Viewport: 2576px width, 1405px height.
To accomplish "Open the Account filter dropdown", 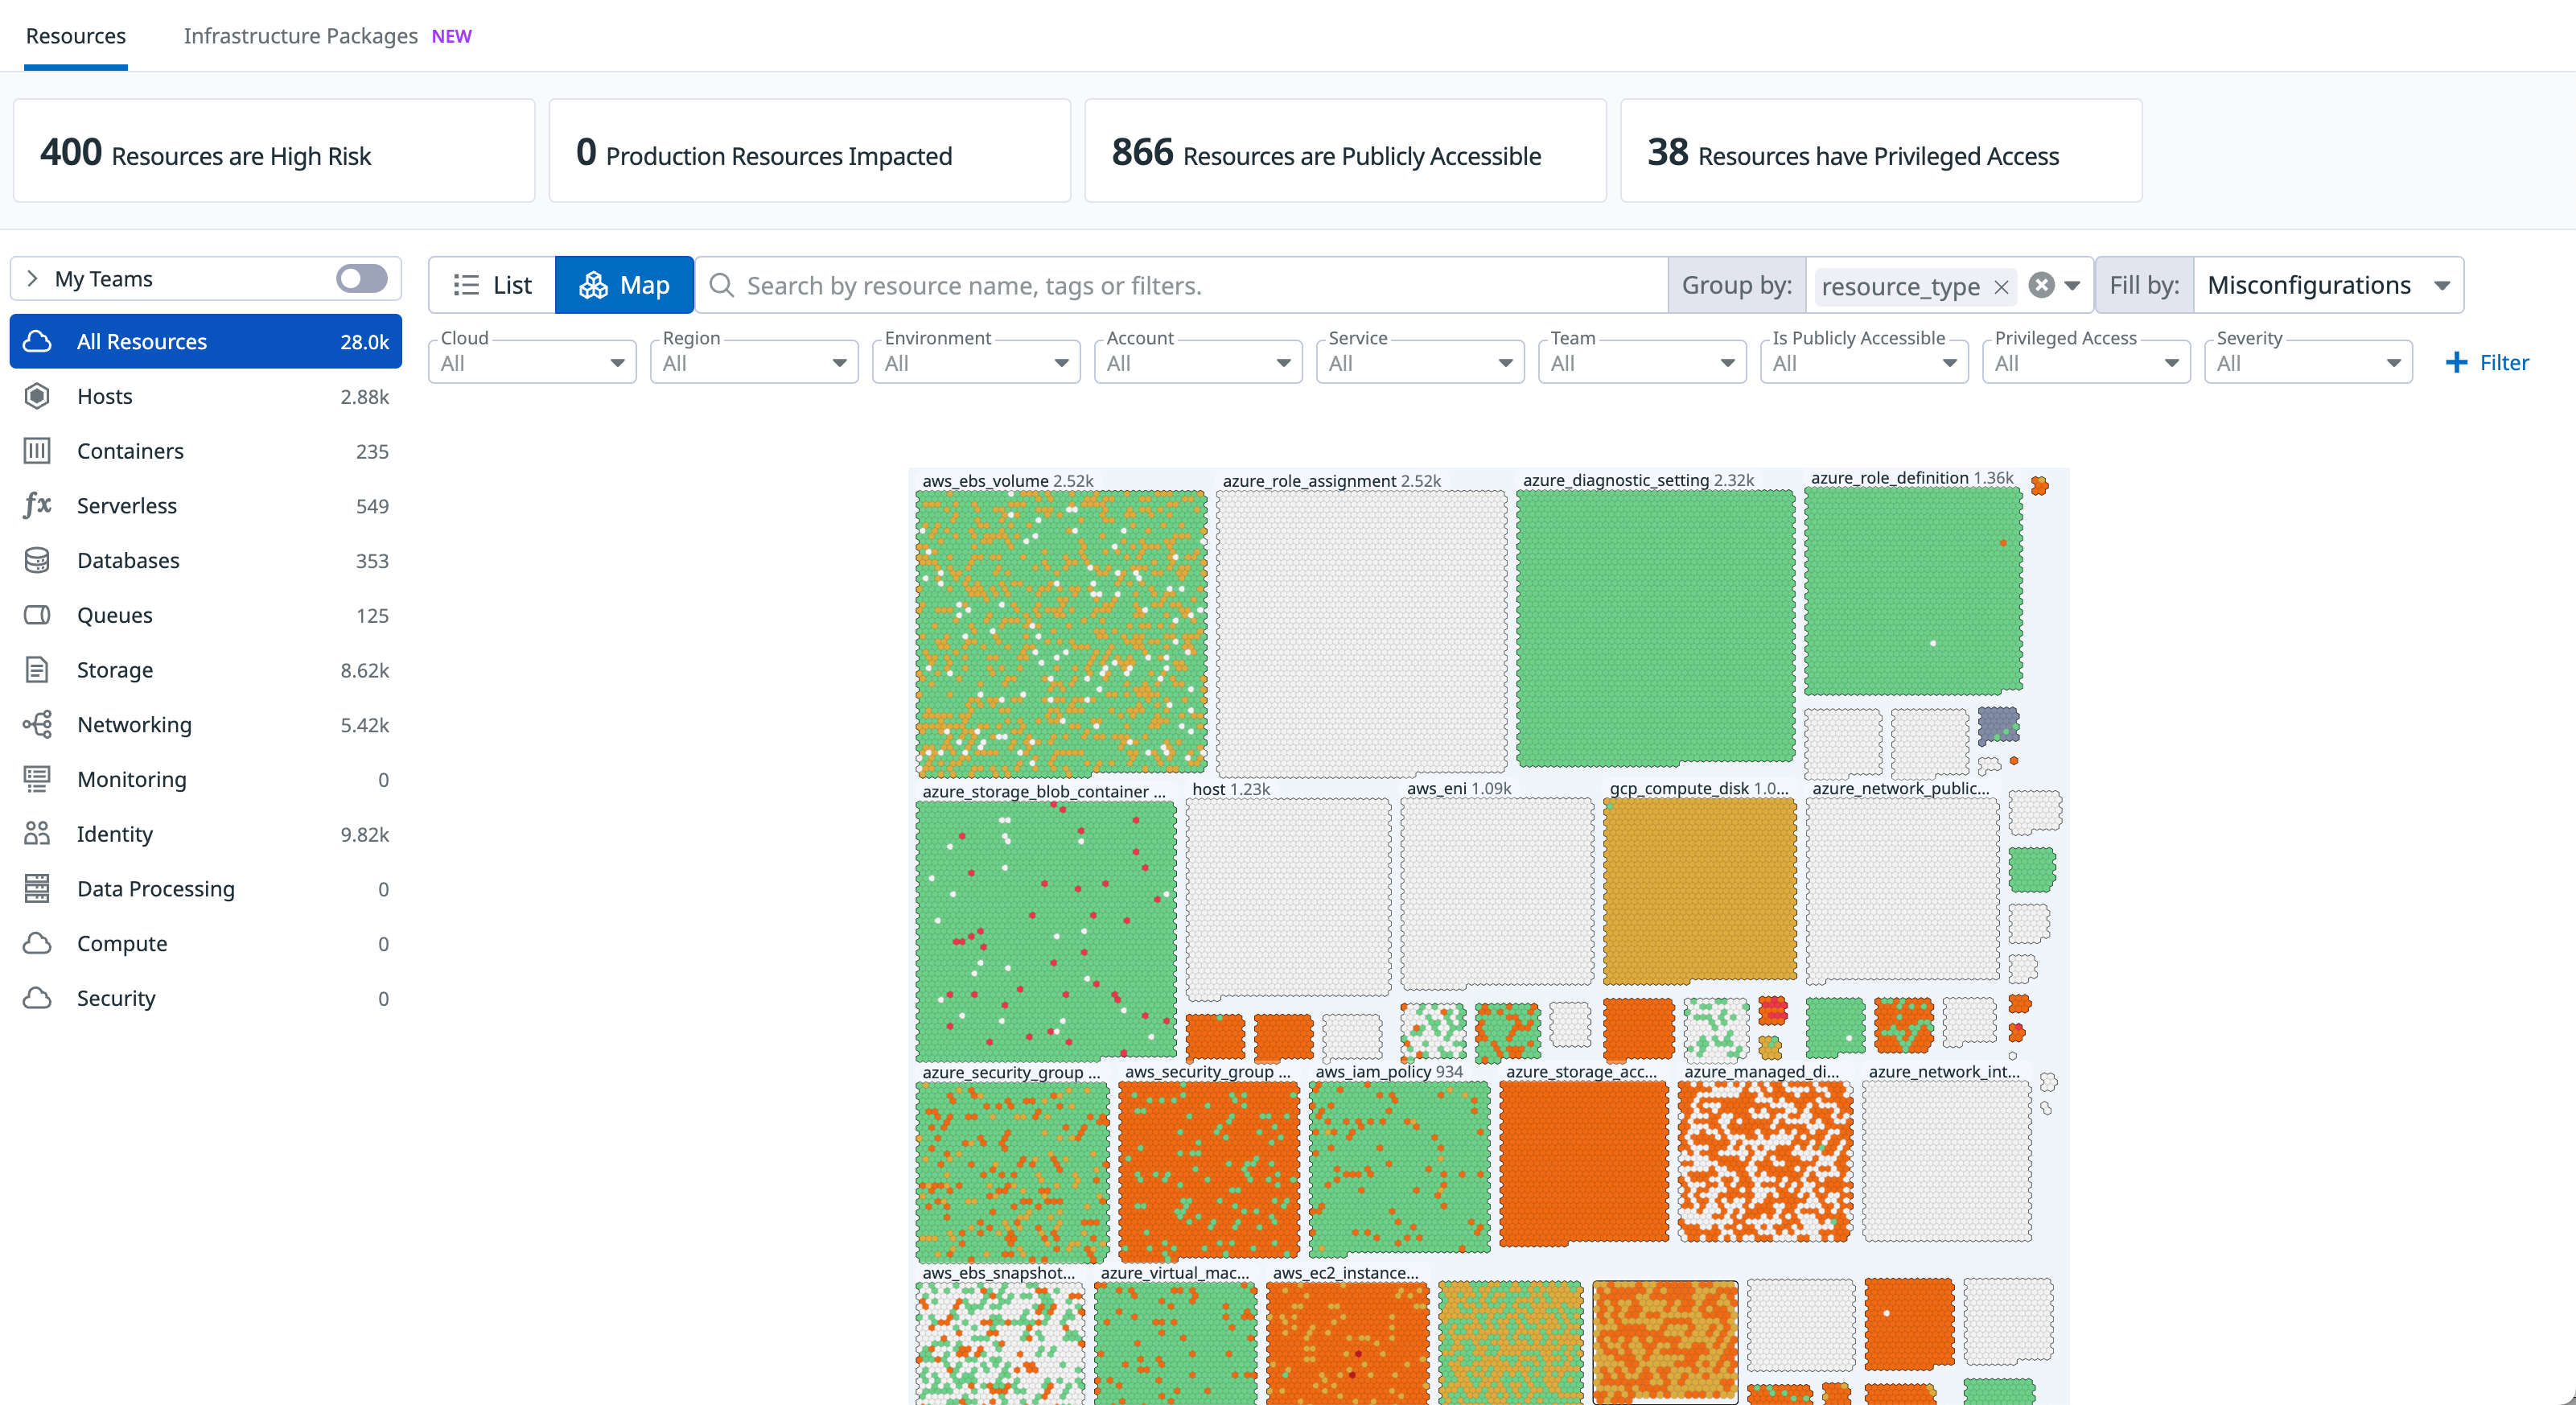I will 1198,362.
